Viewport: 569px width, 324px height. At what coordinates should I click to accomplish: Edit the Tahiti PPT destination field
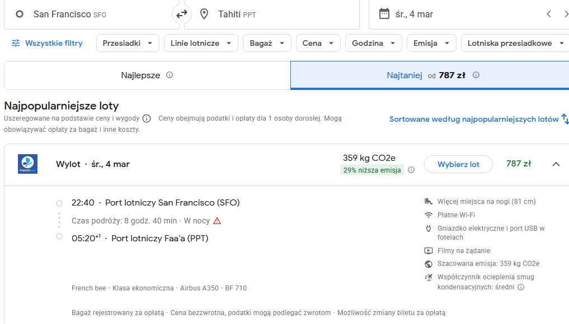(x=272, y=14)
